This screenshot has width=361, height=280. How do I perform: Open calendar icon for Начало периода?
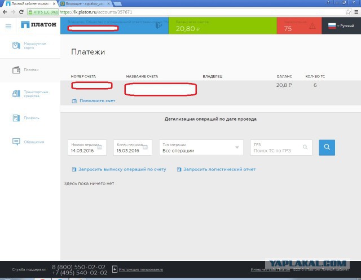[100, 147]
